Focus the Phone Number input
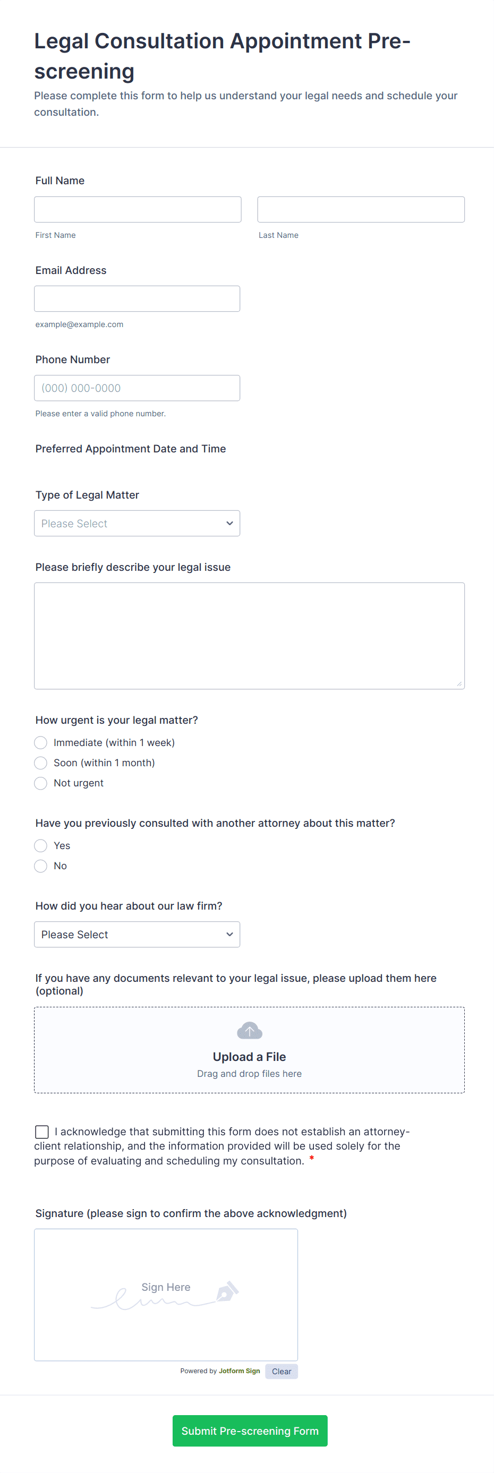The width and height of the screenshot is (494, 1473). coord(137,388)
